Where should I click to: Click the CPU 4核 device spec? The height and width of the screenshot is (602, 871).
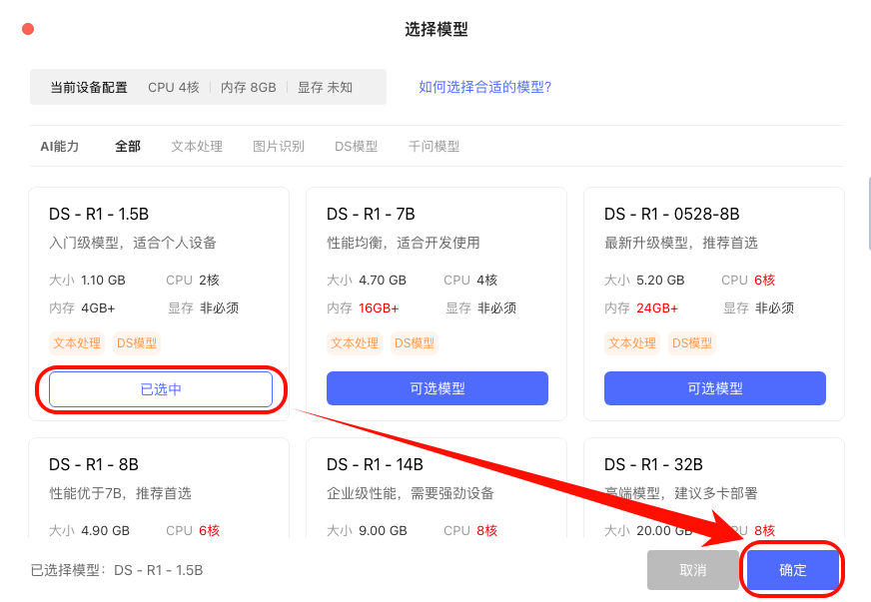(174, 87)
